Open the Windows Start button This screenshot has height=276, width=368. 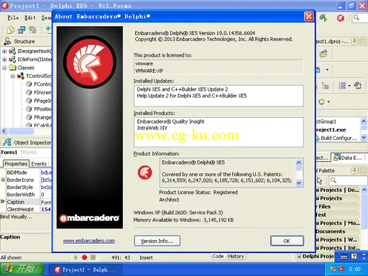(22, 270)
